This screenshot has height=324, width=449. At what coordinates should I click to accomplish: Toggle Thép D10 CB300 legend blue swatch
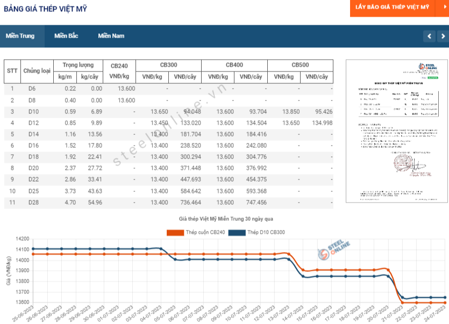pos(237,233)
